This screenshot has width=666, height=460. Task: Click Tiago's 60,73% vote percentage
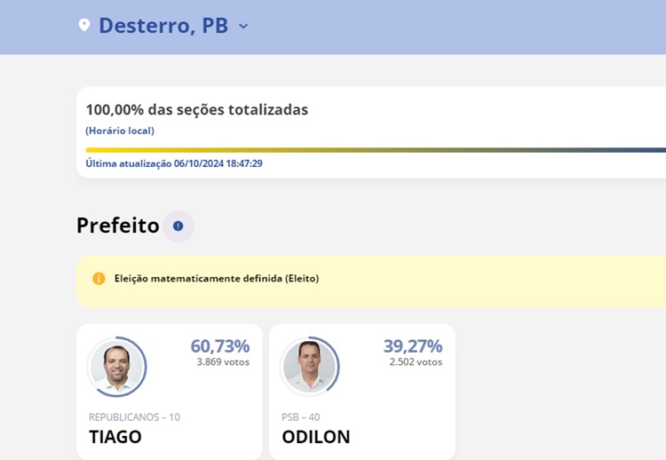pyautogui.click(x=220, y=345)
